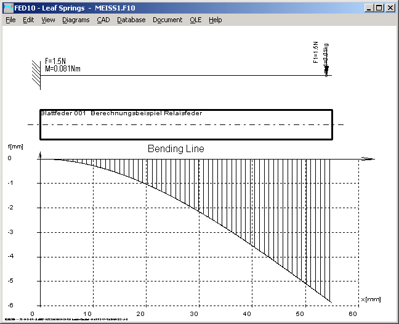Minimize the FED10 window
The height and width of the screenshot is (324, 399).
[x=369, y=8]
